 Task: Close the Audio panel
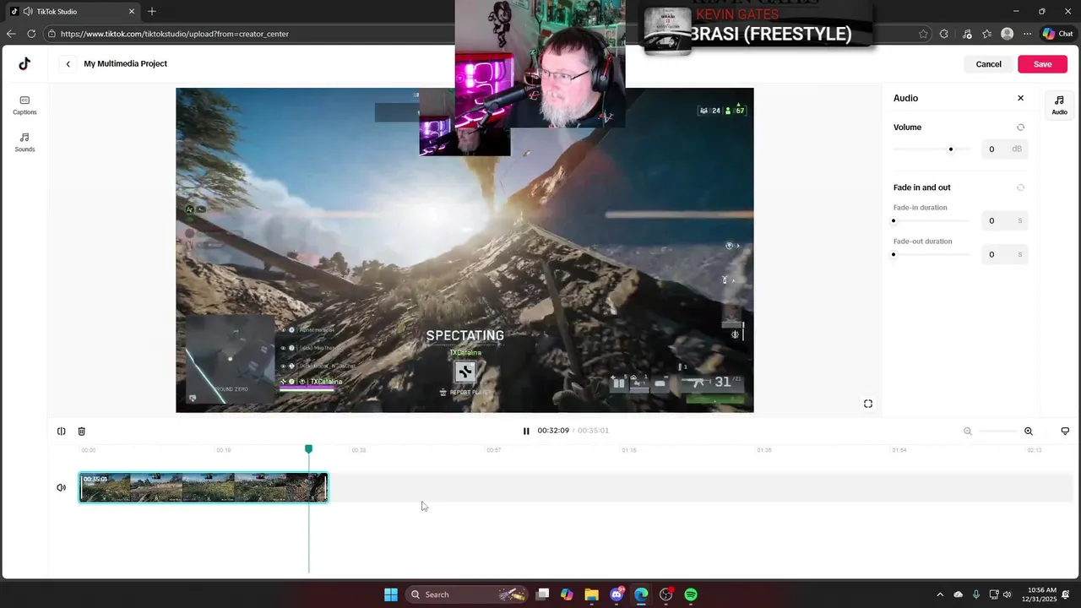(1020, 98)
